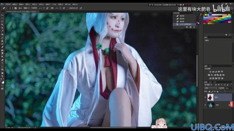Add a Levels adjustment
Screen dimensions: 234x131
pos(213,72)
